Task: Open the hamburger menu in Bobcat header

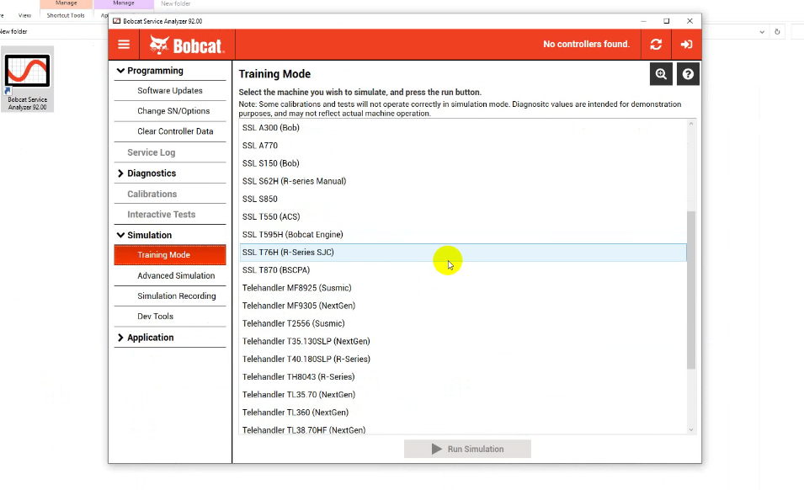Action: 124,45
